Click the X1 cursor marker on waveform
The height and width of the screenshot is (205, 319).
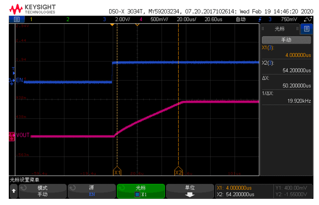(117, 171)
